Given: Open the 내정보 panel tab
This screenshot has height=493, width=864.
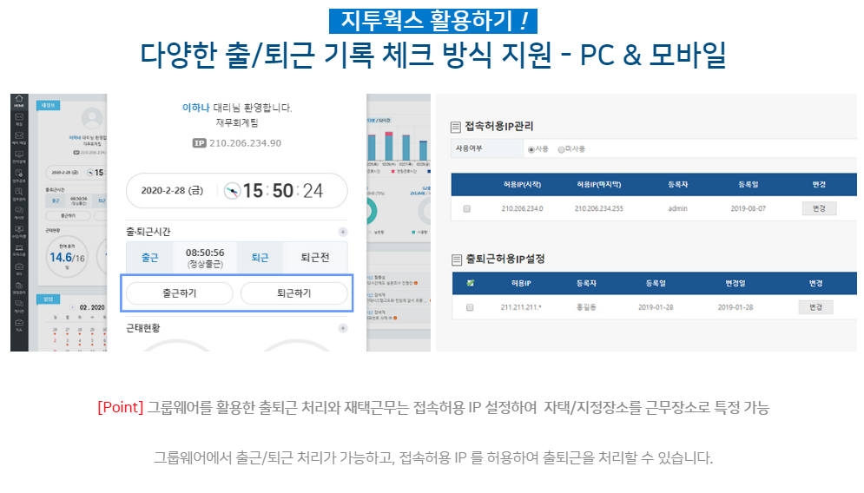Looking at the screenshot, I should point(48,105).
